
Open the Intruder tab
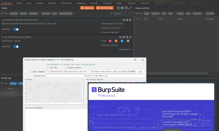coord(40,3)
